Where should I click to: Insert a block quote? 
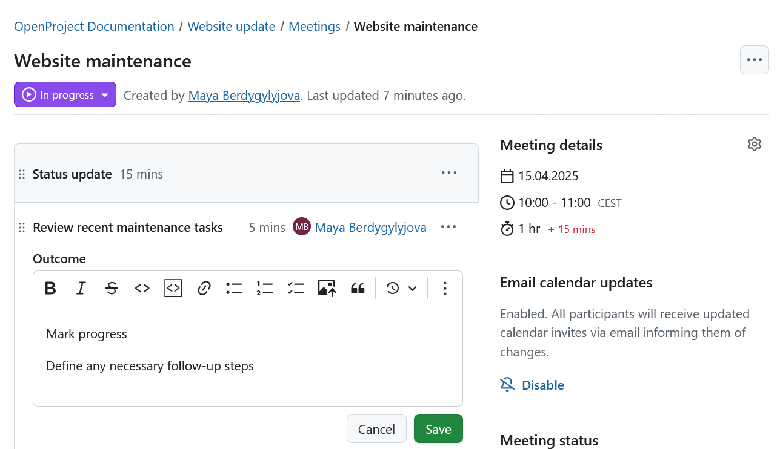tap(358, 288)
